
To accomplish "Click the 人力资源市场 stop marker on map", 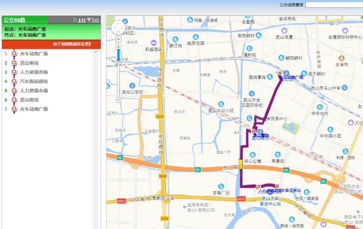I will click(259, 187).
